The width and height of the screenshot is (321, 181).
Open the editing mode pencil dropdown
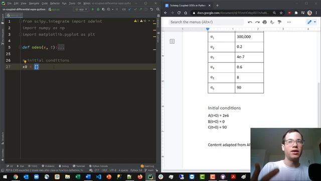coord(311,22)
